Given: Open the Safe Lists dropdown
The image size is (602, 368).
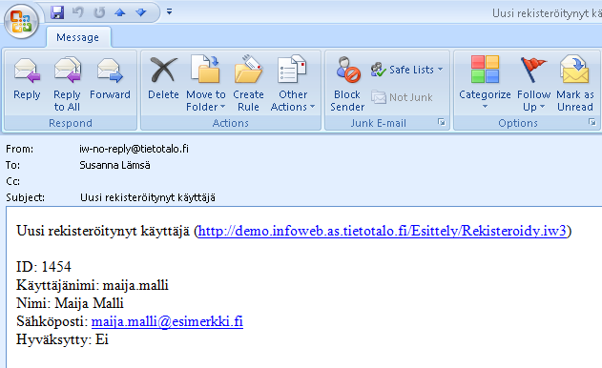Looking at the screenshot, I should click(x=407, y=70).
